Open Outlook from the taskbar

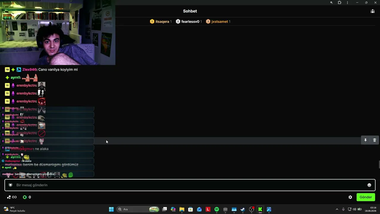pos(199,209)
